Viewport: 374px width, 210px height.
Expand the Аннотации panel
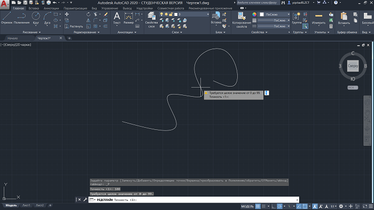pos(127,32)
